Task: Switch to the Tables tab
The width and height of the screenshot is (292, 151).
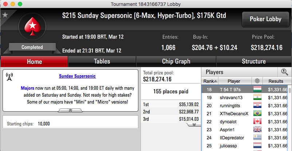Action: coord(102,61)
